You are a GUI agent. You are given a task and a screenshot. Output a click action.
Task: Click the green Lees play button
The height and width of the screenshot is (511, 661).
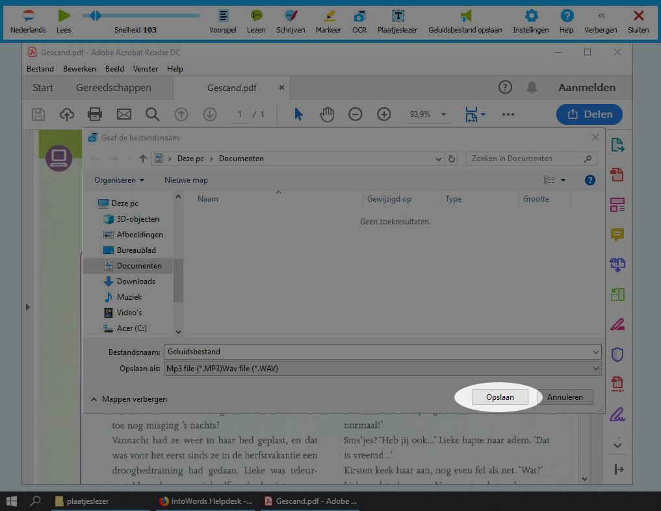[x=64, y=16]
